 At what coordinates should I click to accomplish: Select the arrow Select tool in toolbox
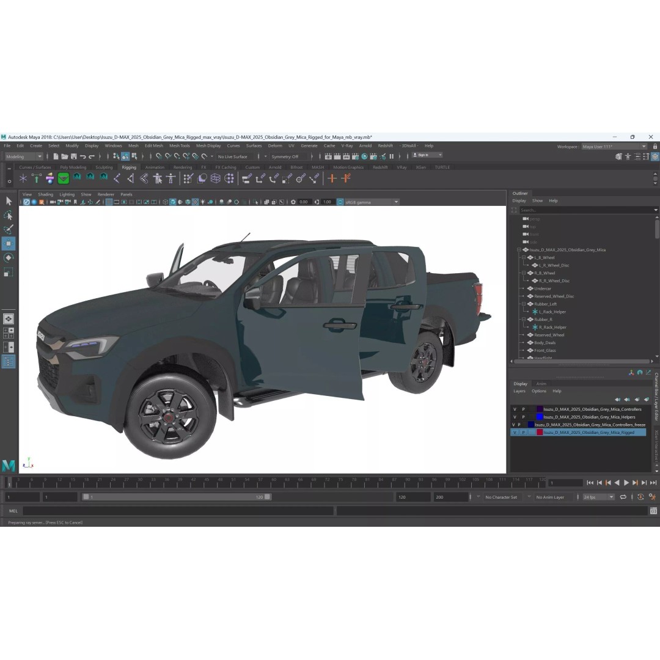click(9, 201)
